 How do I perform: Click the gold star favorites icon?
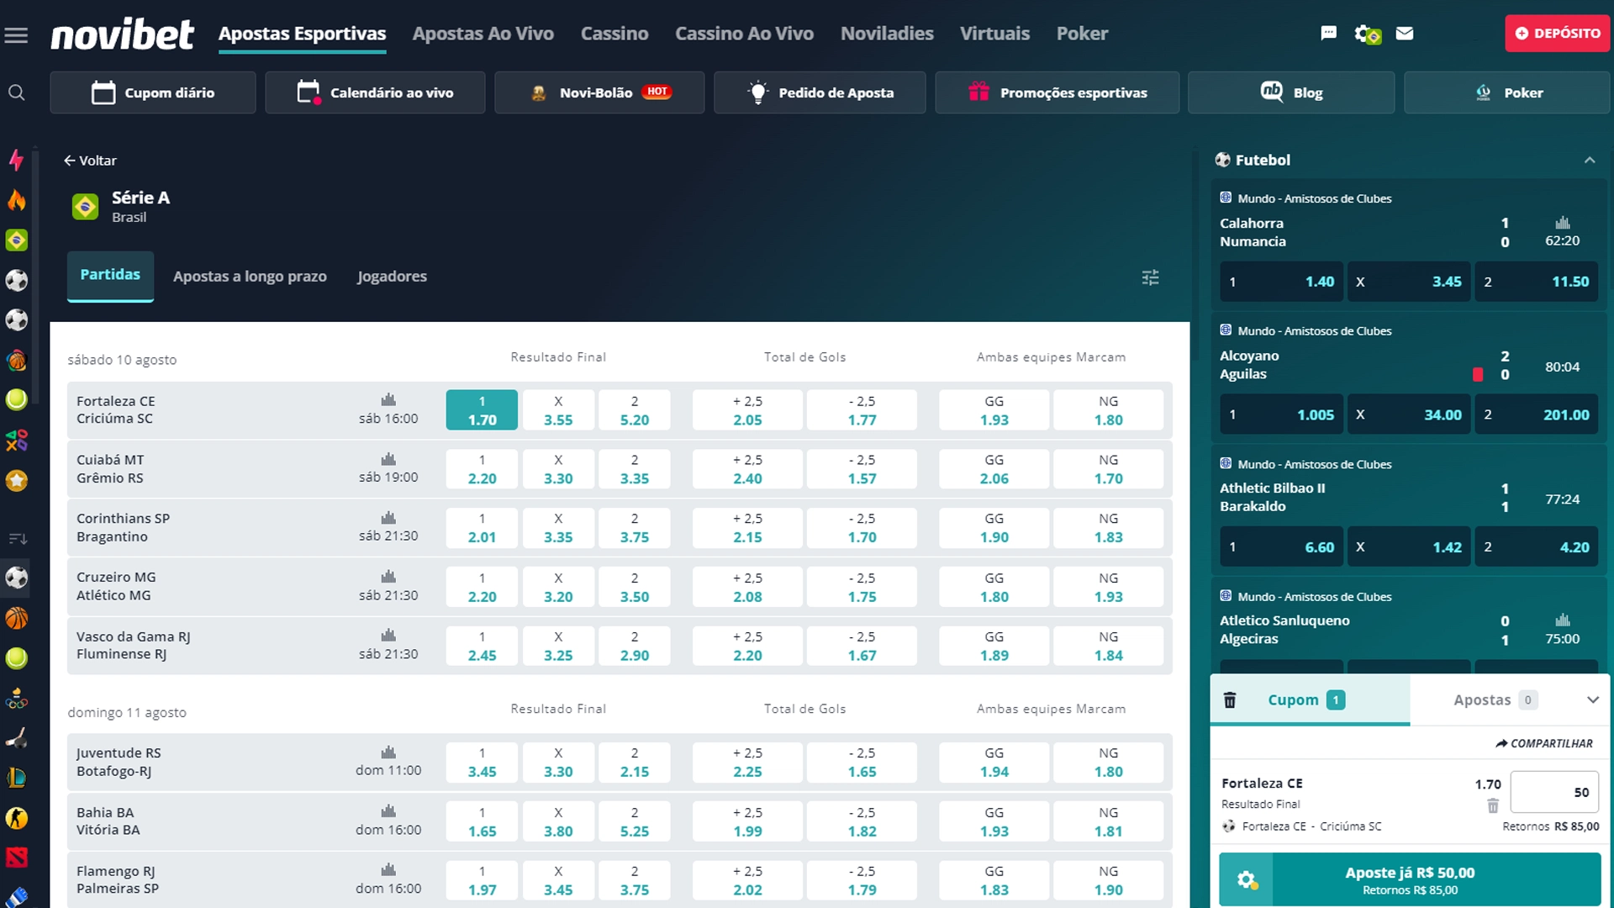(16, 480)
